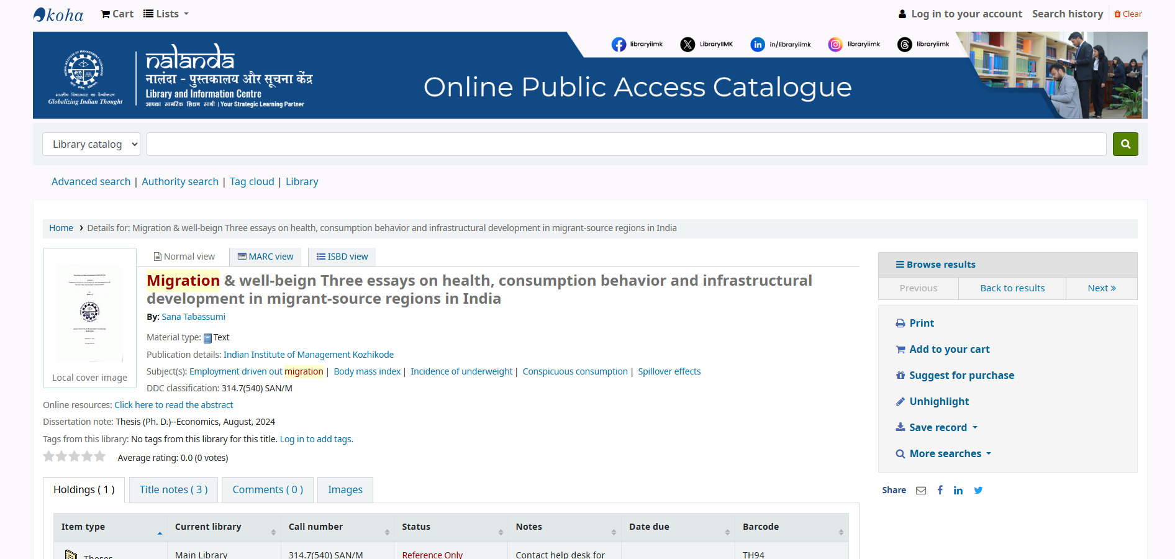Open the library Threads profile icon
The width and height of the screenshot is (1175, 559).
(905, 45)
